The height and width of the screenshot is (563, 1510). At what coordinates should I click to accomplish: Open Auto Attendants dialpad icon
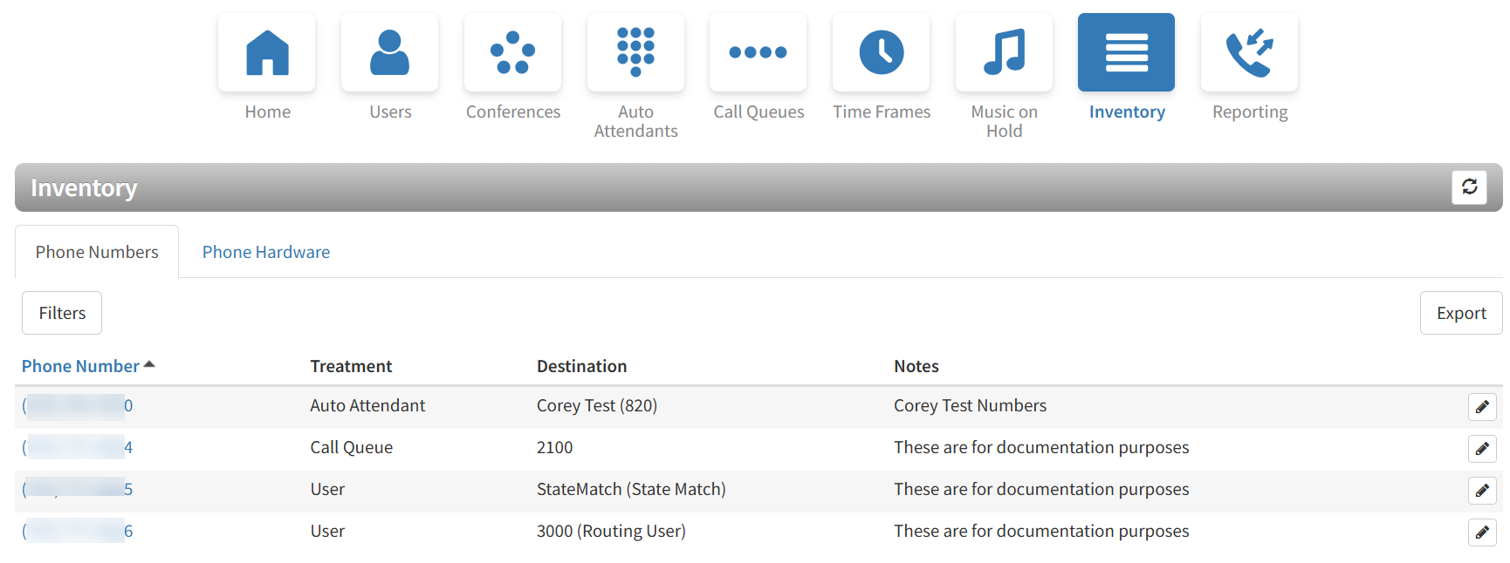pos(635,52)
